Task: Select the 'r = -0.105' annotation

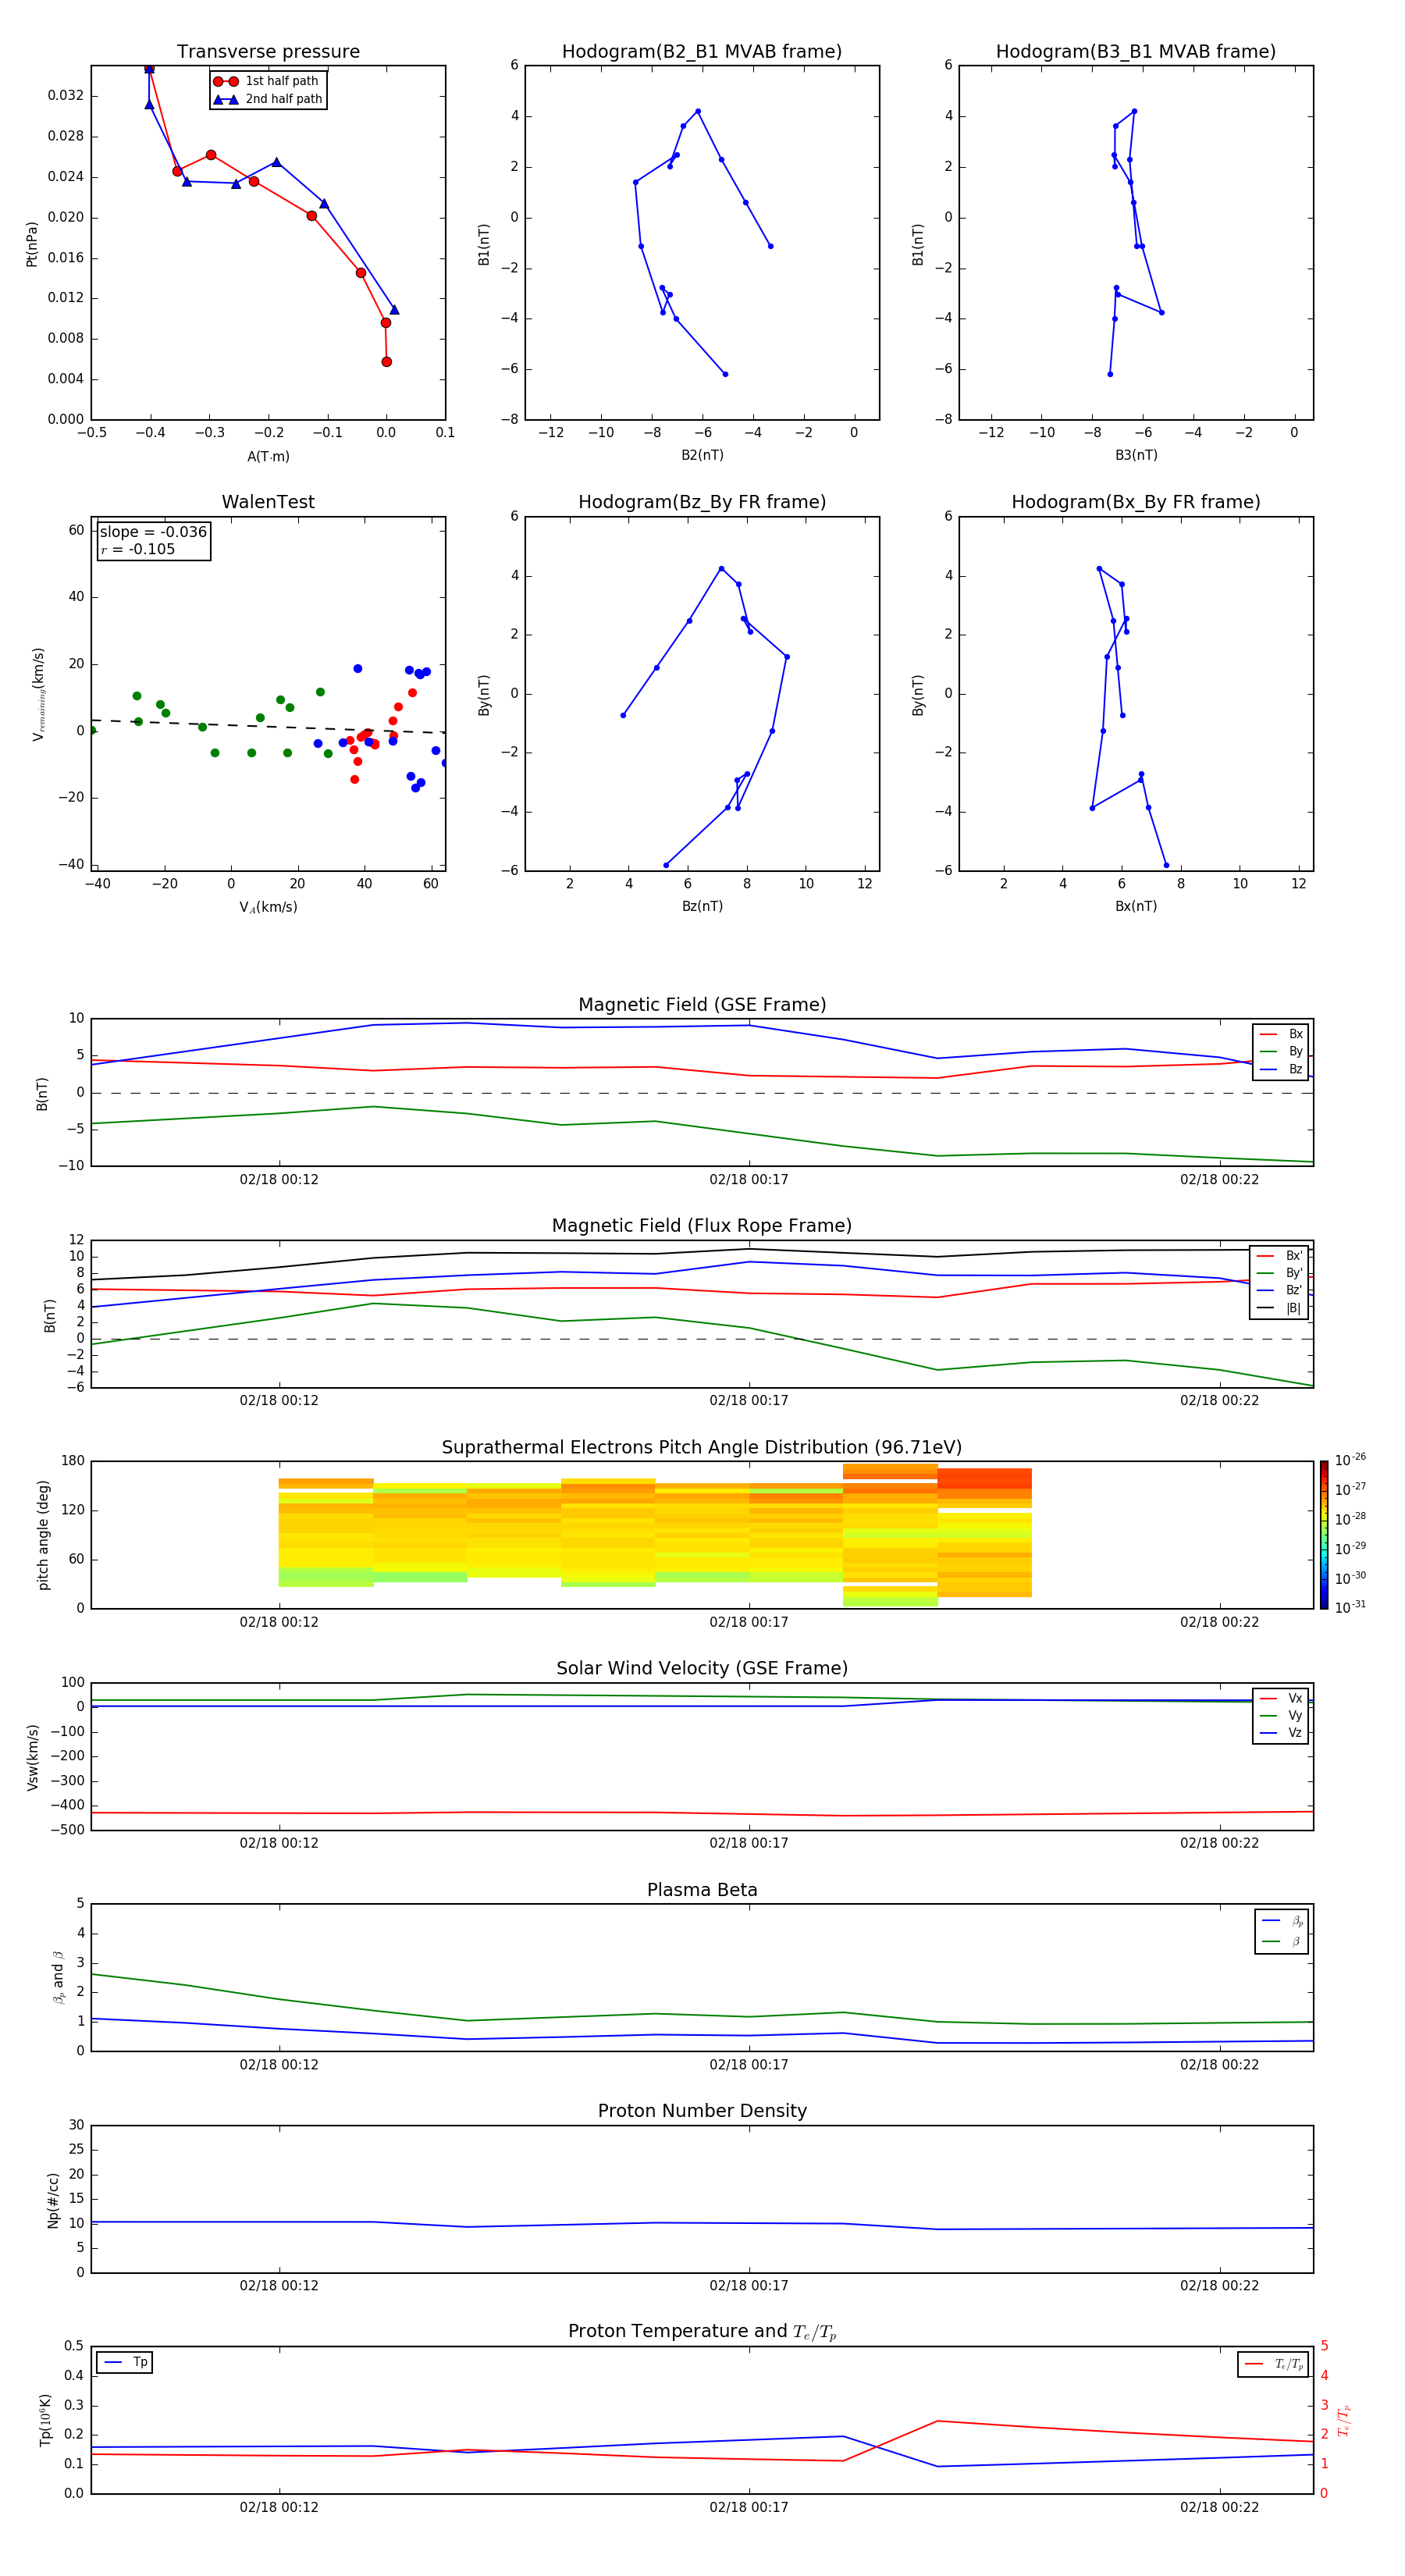Action: [138, 549]
